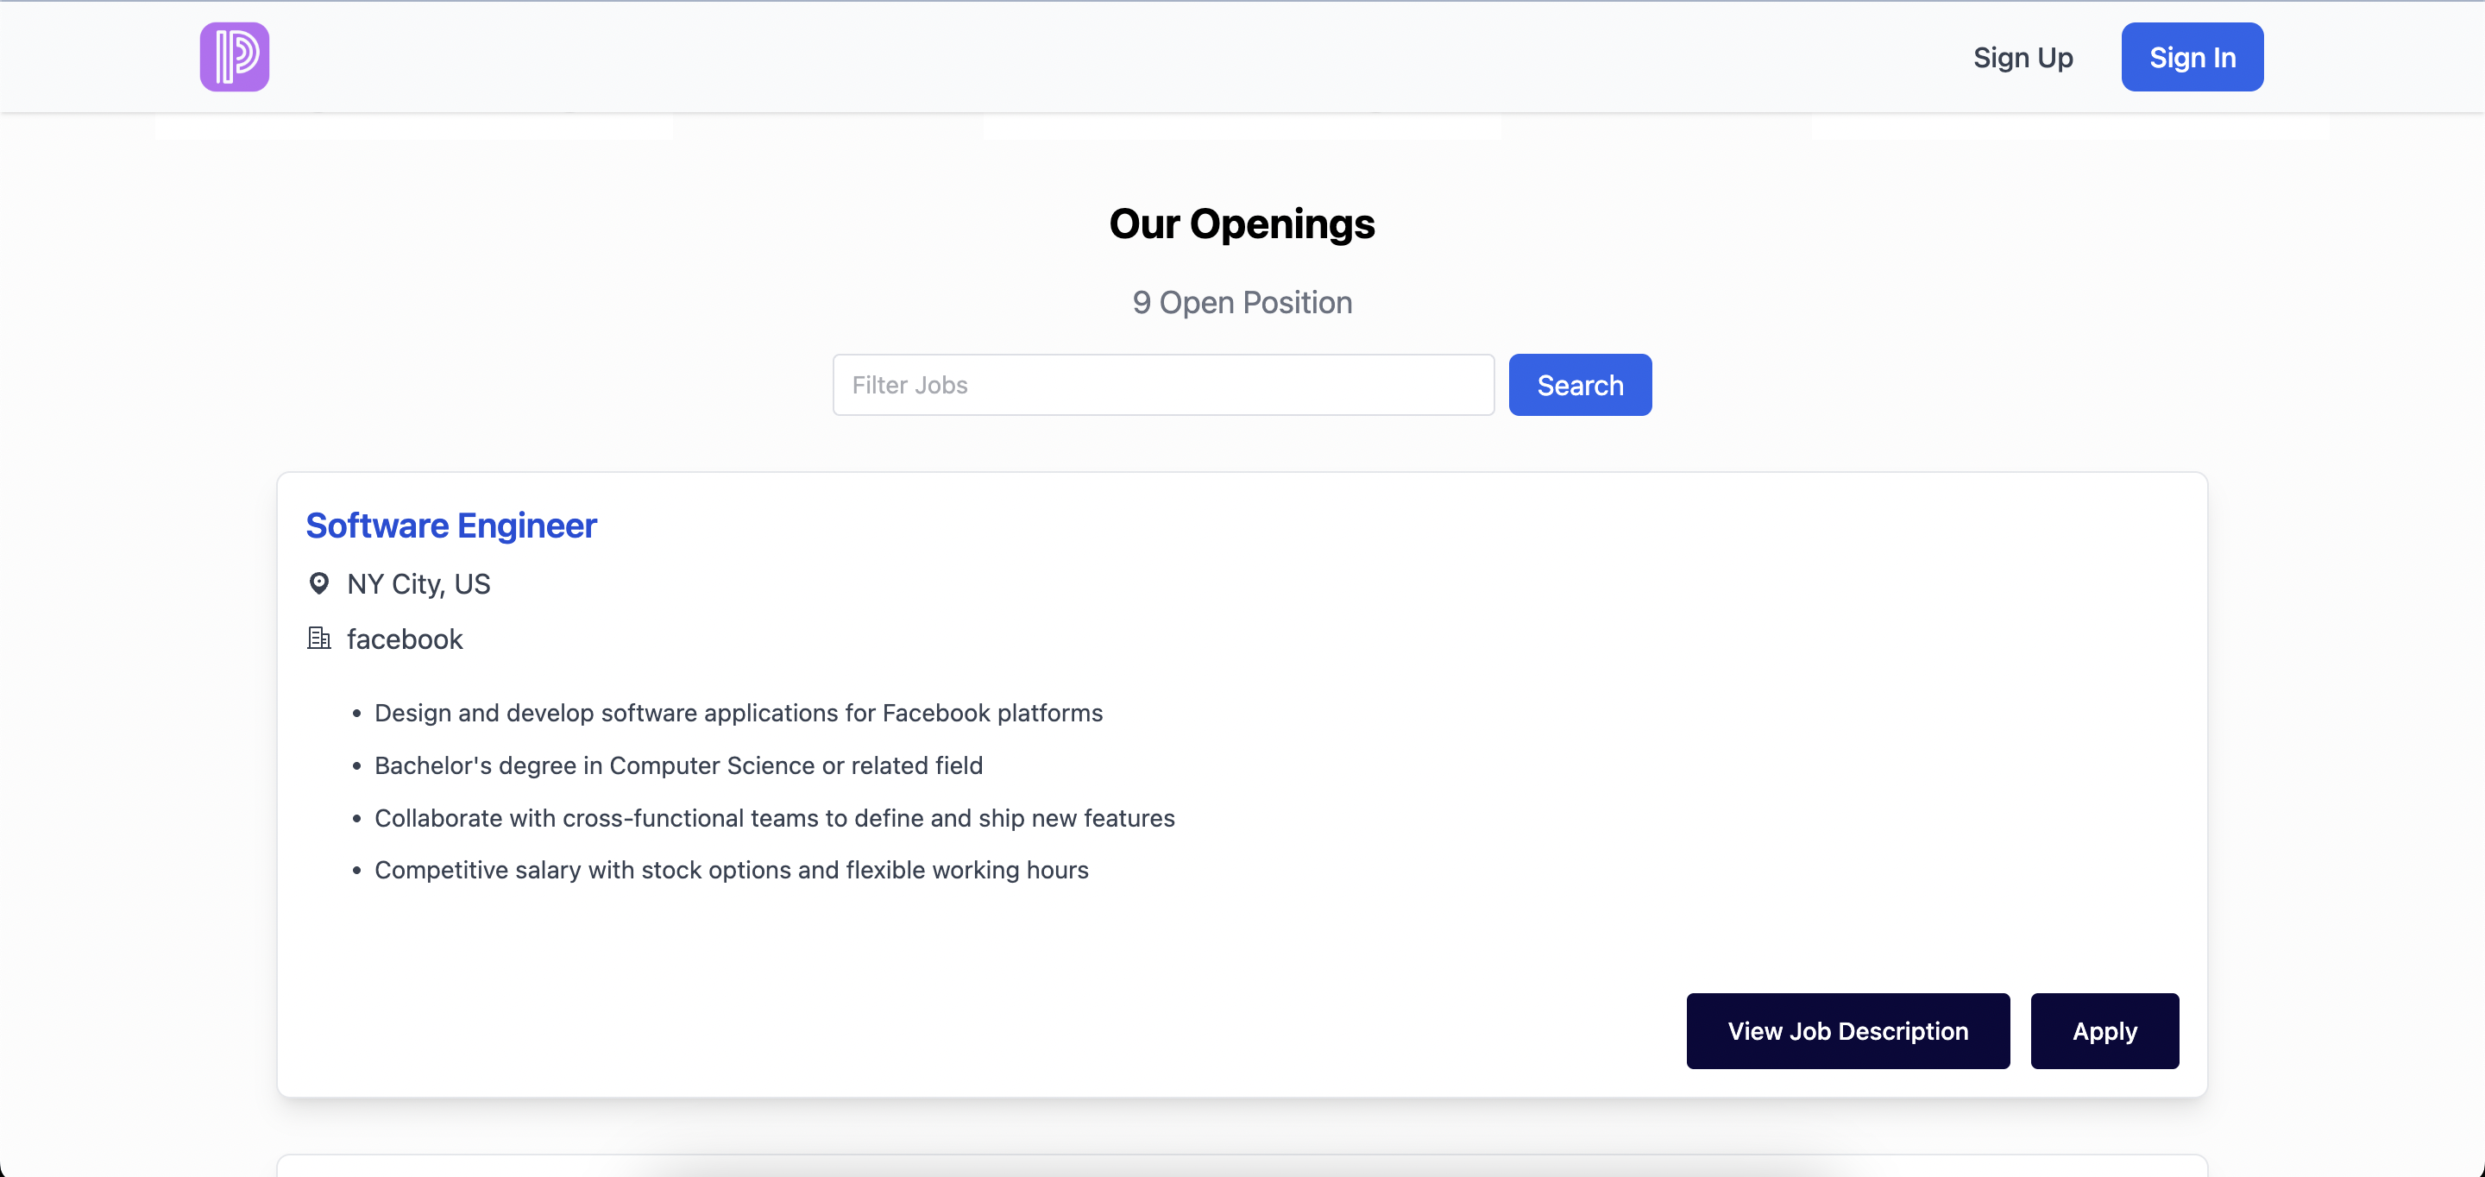Viewport: 2485px width, 1177px height.
Task: Click the Search button
Action: point(1579,385)
